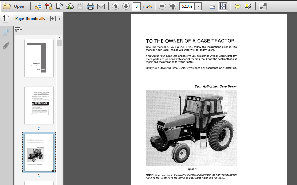Click the Create PDF icon
The height and width of the screenshot is (185, 297).
click(x=49, y=6)
